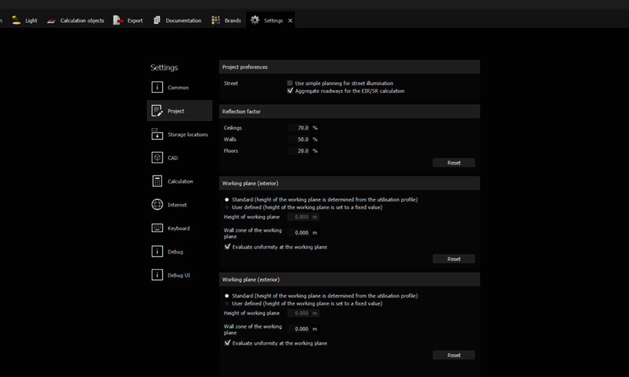Switch to the Calculation objects tab
Viewport: 629px width, 377px height.
(76, 21)
